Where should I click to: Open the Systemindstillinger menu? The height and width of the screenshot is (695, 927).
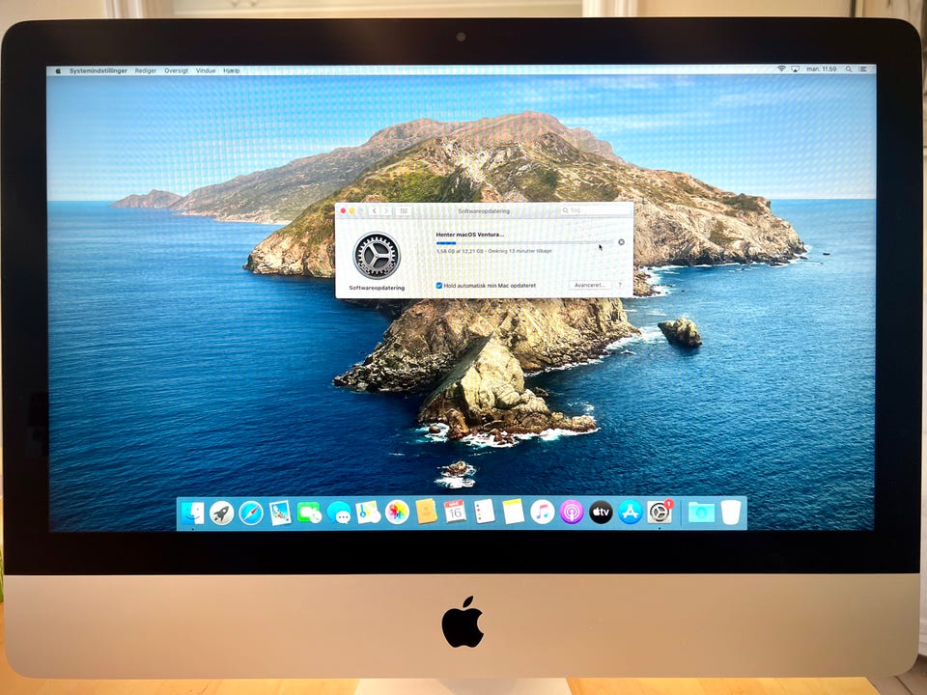pos(98,70)
